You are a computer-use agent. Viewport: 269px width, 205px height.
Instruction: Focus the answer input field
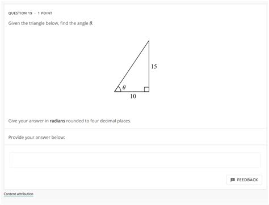coord(135,160)
